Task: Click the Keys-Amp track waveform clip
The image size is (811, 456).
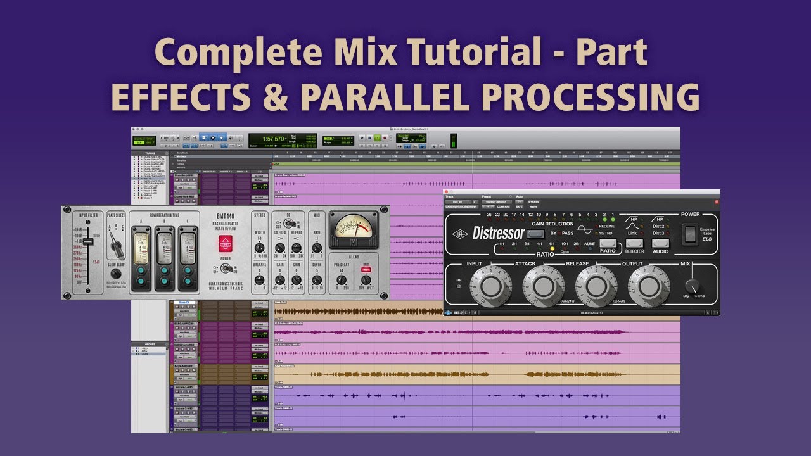Action: (477, 374)
